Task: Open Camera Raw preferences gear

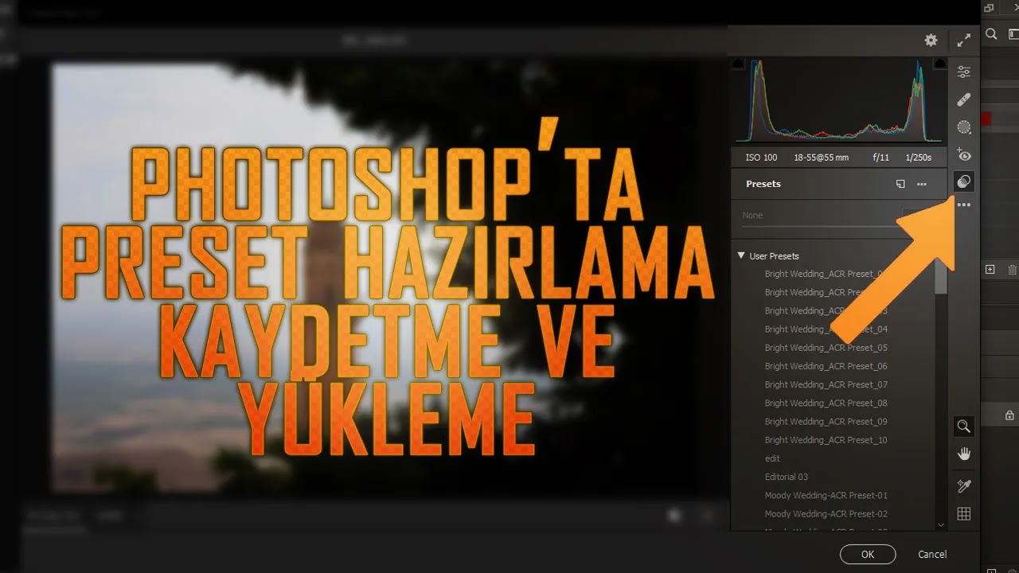Action: pos(931,41)
